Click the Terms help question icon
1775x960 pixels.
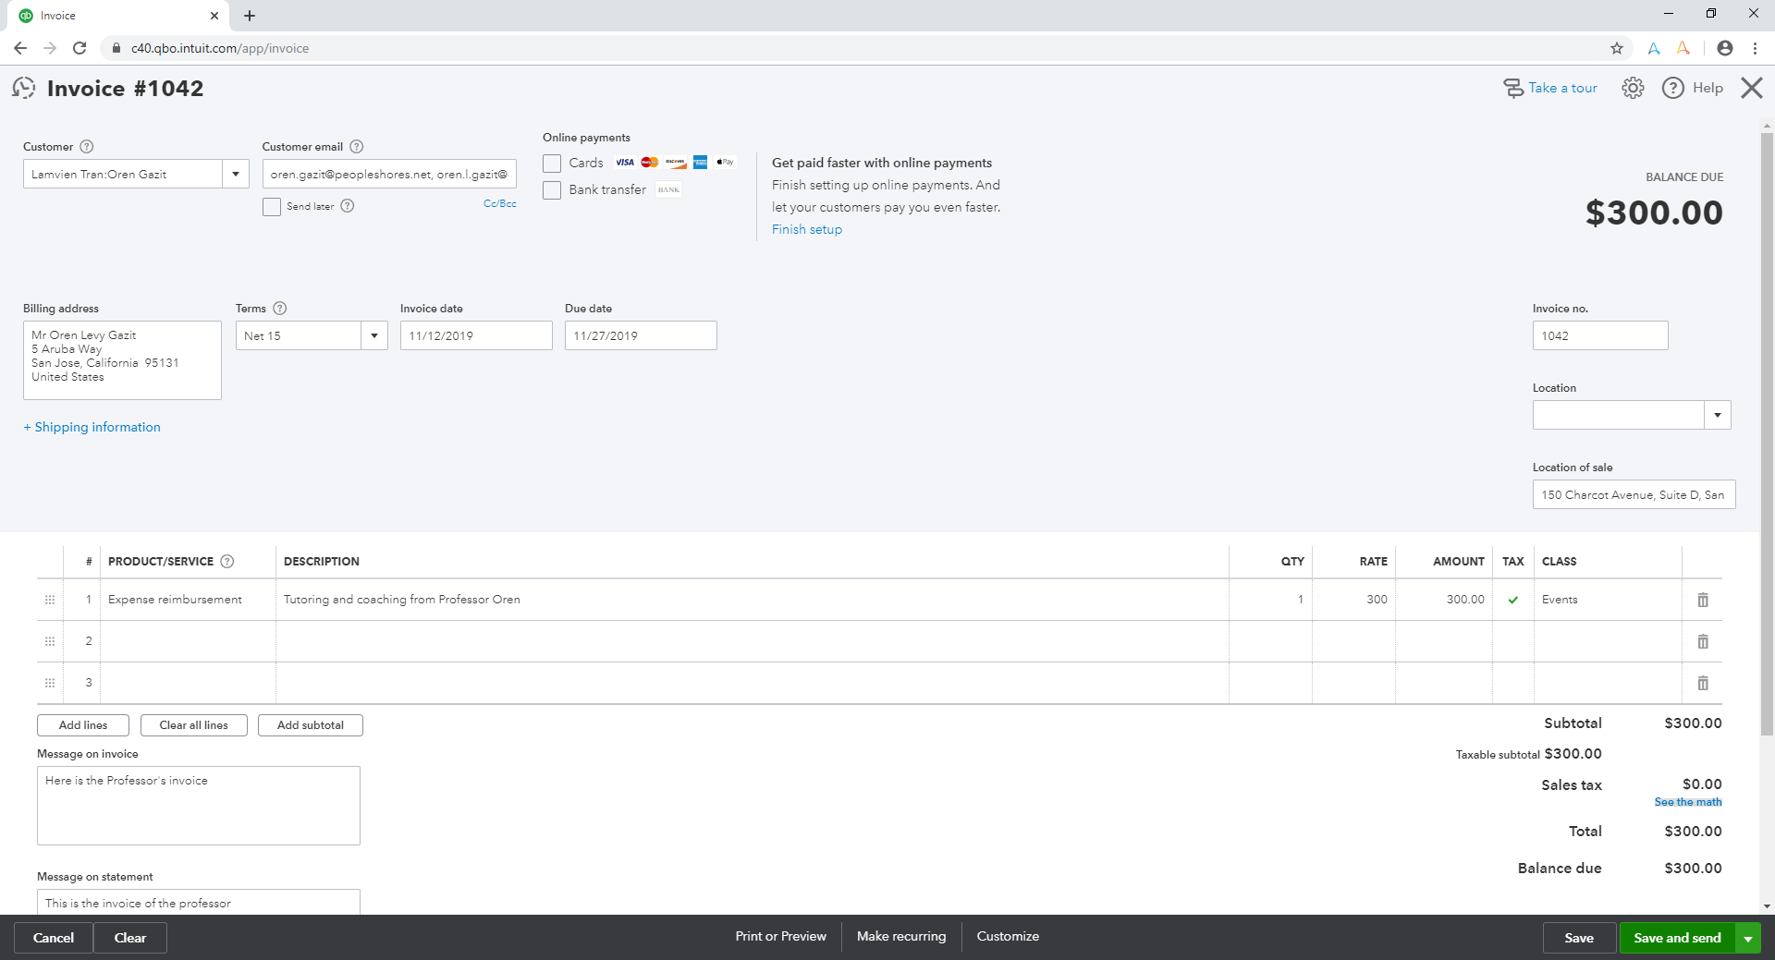point(280,309)
